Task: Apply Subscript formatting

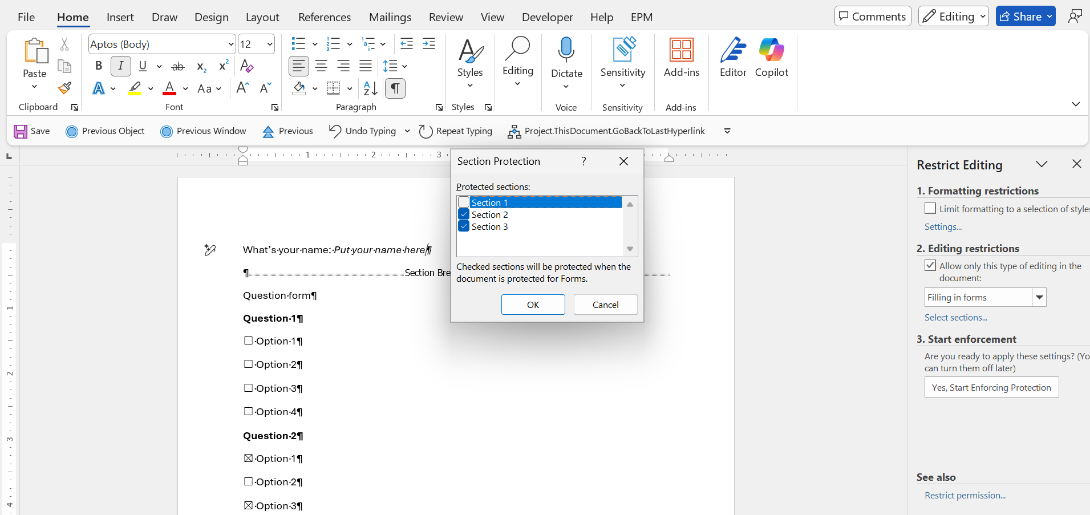Action: click(201, 66)
